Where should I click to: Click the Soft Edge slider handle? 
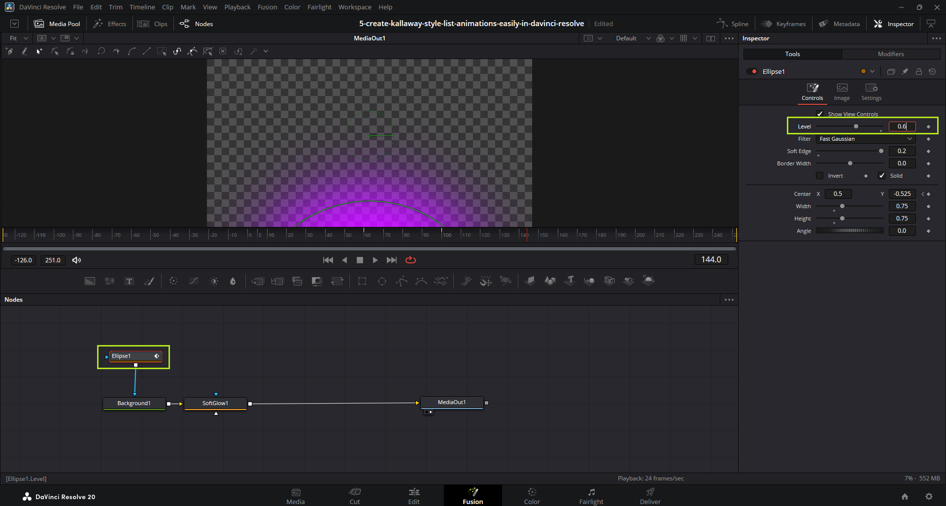coord(881,151)
